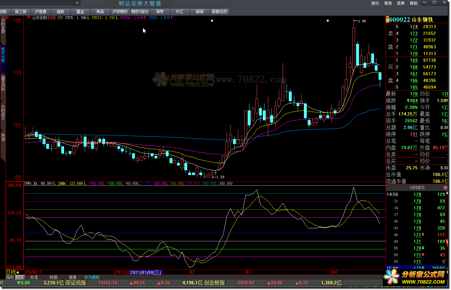Viewport: 451px width, 290px height.
Task: Click the 2020/11 timeline label
Action: [33, 272]
